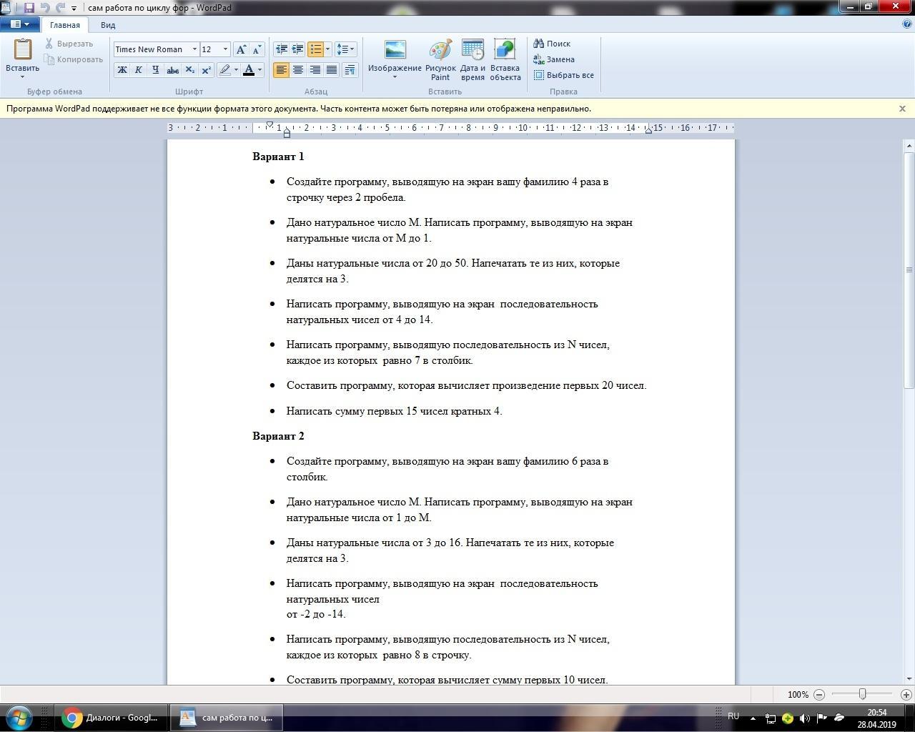The height and width of the screenshot is (732, 915).
Task: Toggle italic (К) formatting
Action: coord(139,70)
